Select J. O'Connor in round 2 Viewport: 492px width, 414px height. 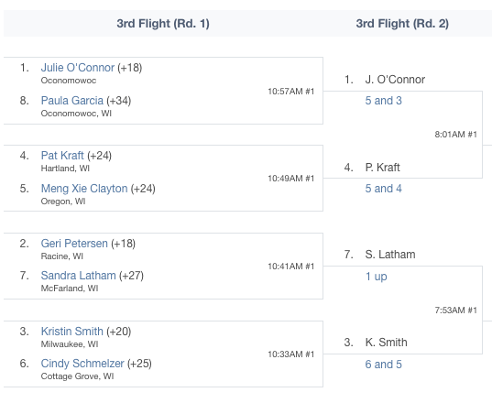(395, 80)
